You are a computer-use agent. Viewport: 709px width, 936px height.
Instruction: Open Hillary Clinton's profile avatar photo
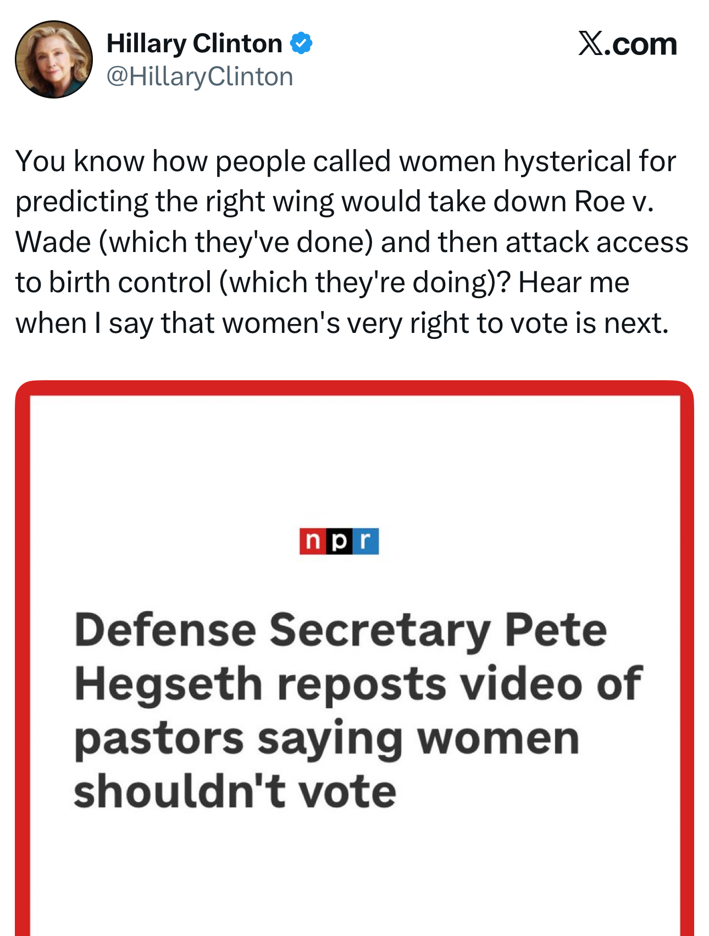pyautogui.click(x=53, y=59)
